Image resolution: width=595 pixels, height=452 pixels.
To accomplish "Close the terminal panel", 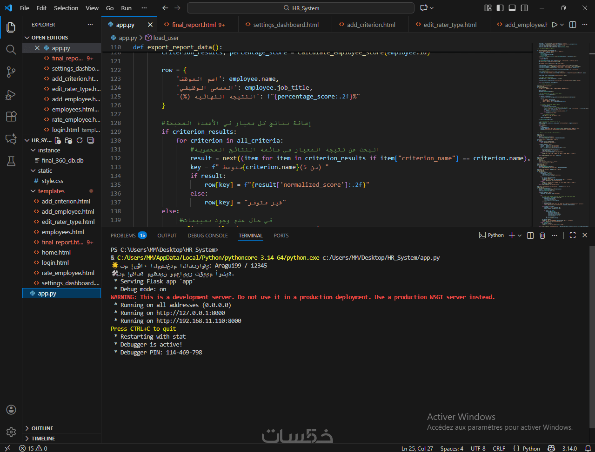I will pos(585,236).
